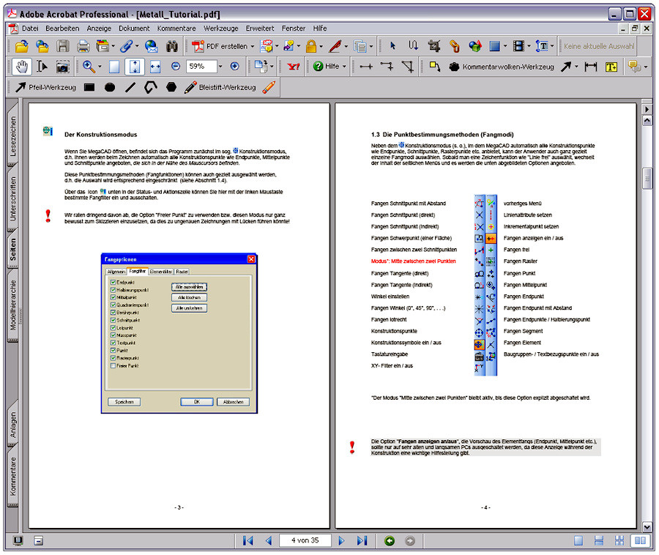Open the Unterschriften side tab
659x555 pixels.
pyautogui.click(x=13, y=198)
